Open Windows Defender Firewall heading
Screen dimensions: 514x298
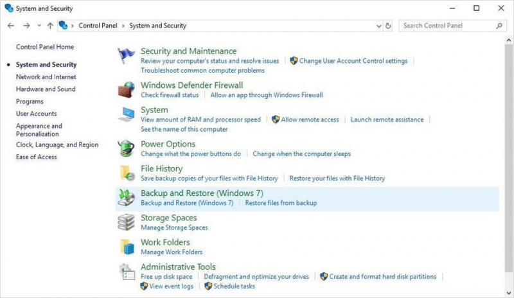[x=191, y=85]
